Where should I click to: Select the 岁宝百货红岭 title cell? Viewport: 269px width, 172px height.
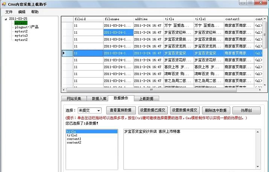coord(179,33)
